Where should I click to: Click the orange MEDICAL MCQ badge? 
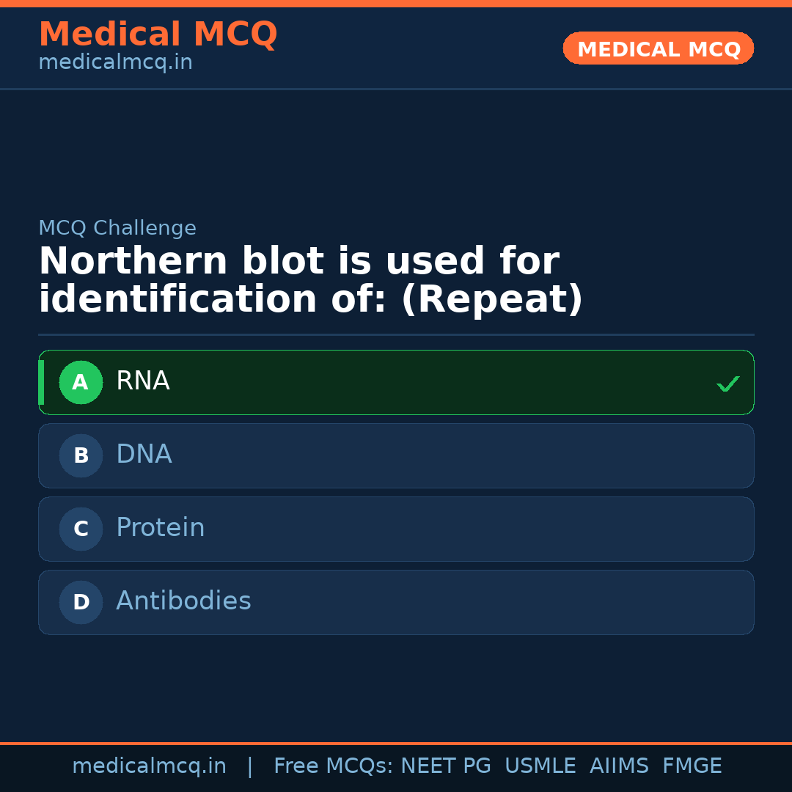coord(658,48)
